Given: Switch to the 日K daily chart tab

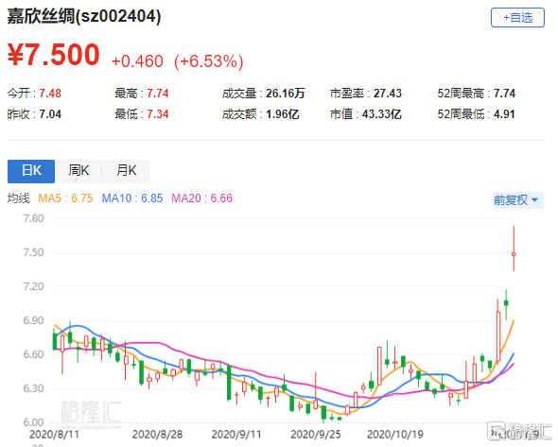Looking at the screenshot, I should pos(31,171).
